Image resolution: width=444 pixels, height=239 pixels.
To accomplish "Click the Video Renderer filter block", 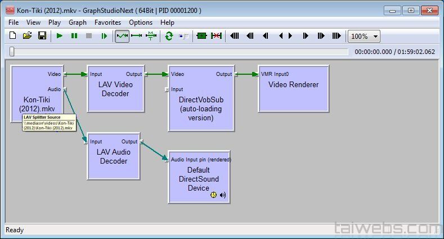I will tap(293, 90).
